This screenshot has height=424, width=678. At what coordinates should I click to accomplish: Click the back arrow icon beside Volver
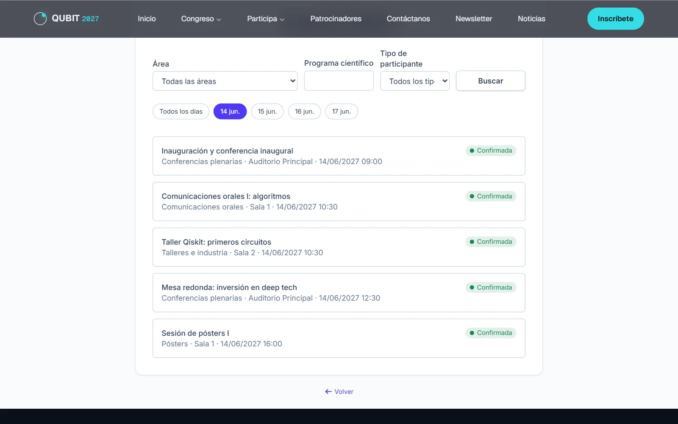[328, 392]
